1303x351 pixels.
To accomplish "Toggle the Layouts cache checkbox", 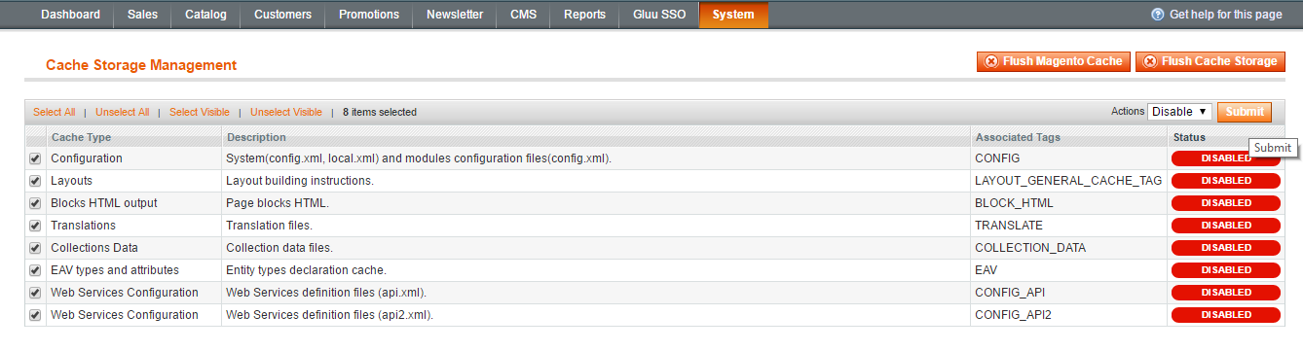I will pos(35,181).
